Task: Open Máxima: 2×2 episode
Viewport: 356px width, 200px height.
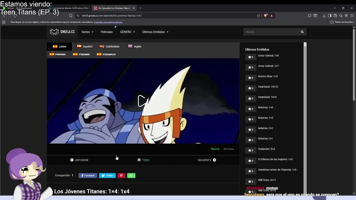Action: click(266, 128)
